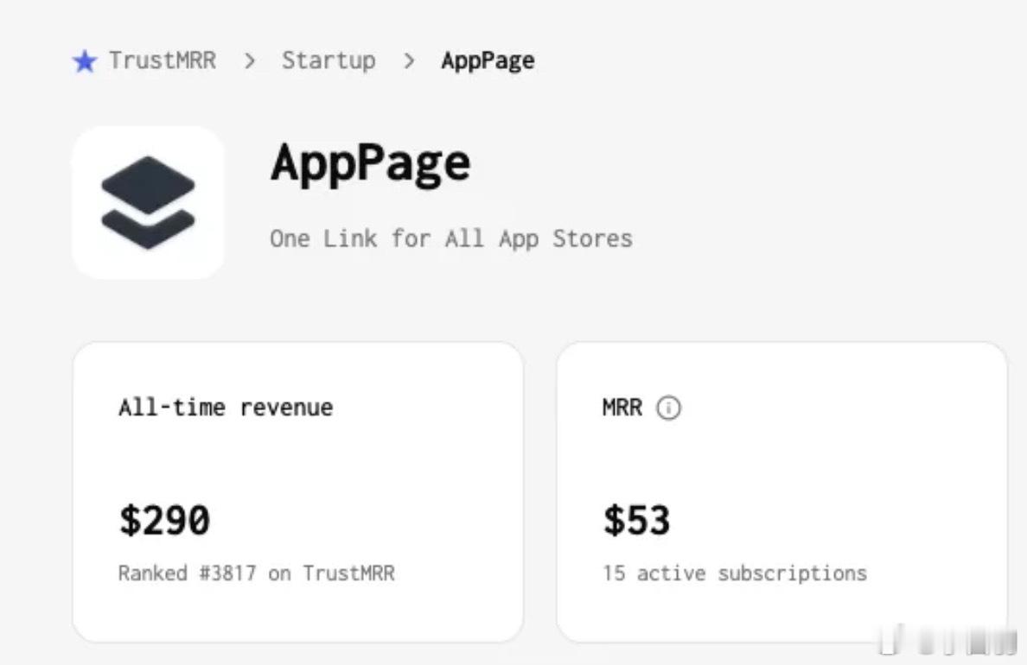Click the chevron after Startup breadcrumb
This screenshot has width=1027, height=665.
[x=410, y=60]
